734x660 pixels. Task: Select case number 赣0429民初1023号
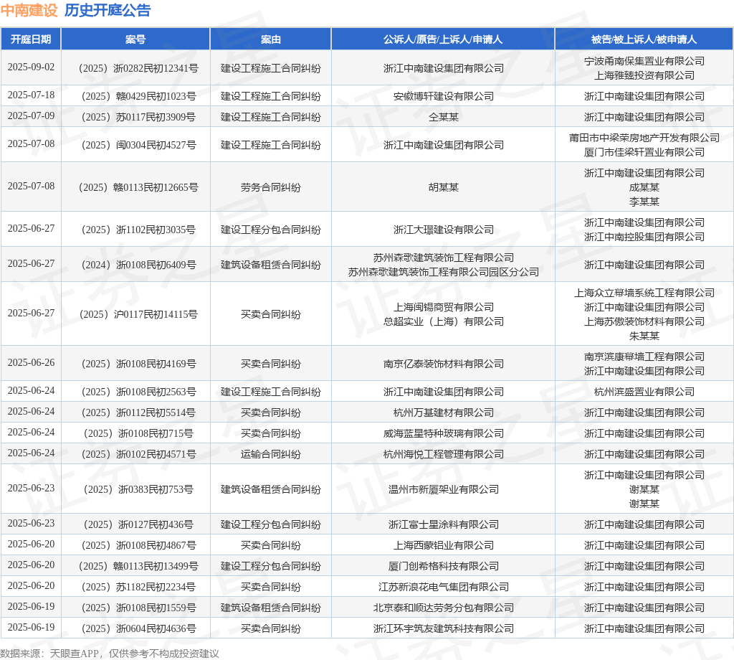pos(138,97)
